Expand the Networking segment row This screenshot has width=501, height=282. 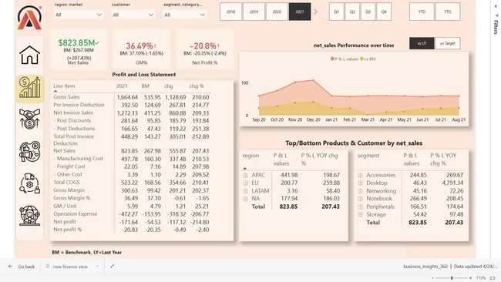point(361,191)
